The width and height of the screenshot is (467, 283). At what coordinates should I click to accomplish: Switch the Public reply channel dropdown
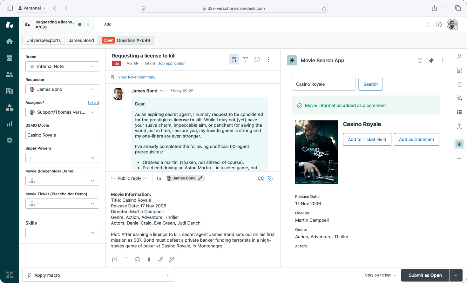tap(129, 178)
